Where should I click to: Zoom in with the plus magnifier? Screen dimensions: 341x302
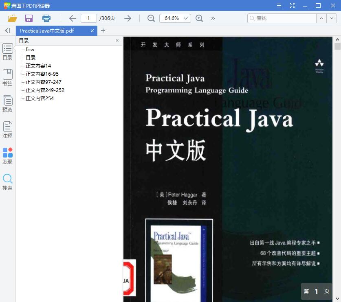pyautogui.click(x=199, y=18)
